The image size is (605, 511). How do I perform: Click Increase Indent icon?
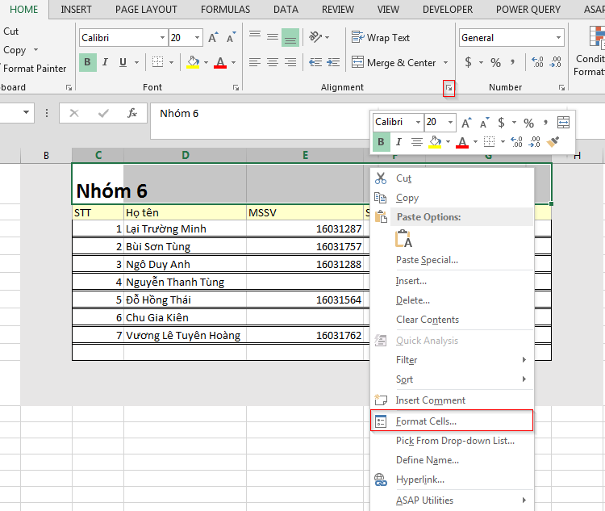[x=333, y=62]
